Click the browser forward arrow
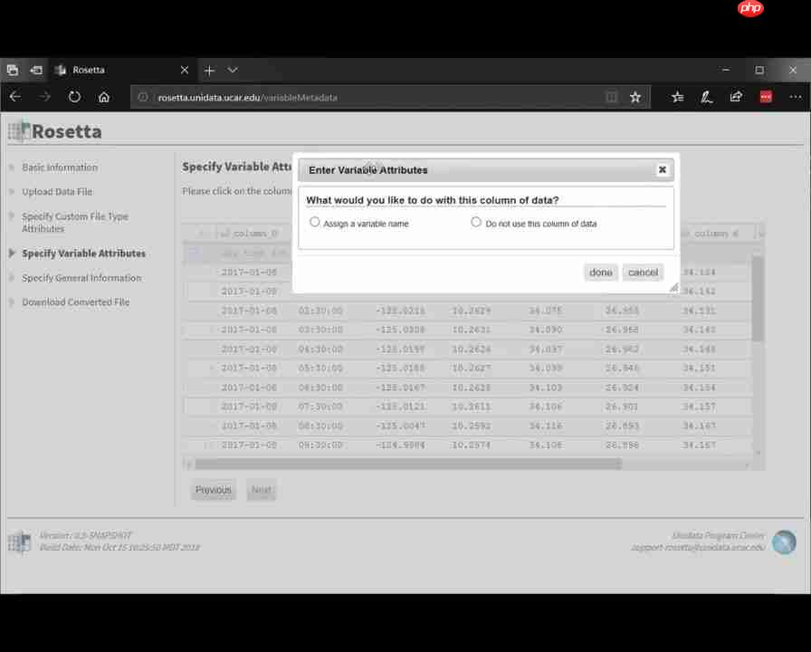 point(44,97)
